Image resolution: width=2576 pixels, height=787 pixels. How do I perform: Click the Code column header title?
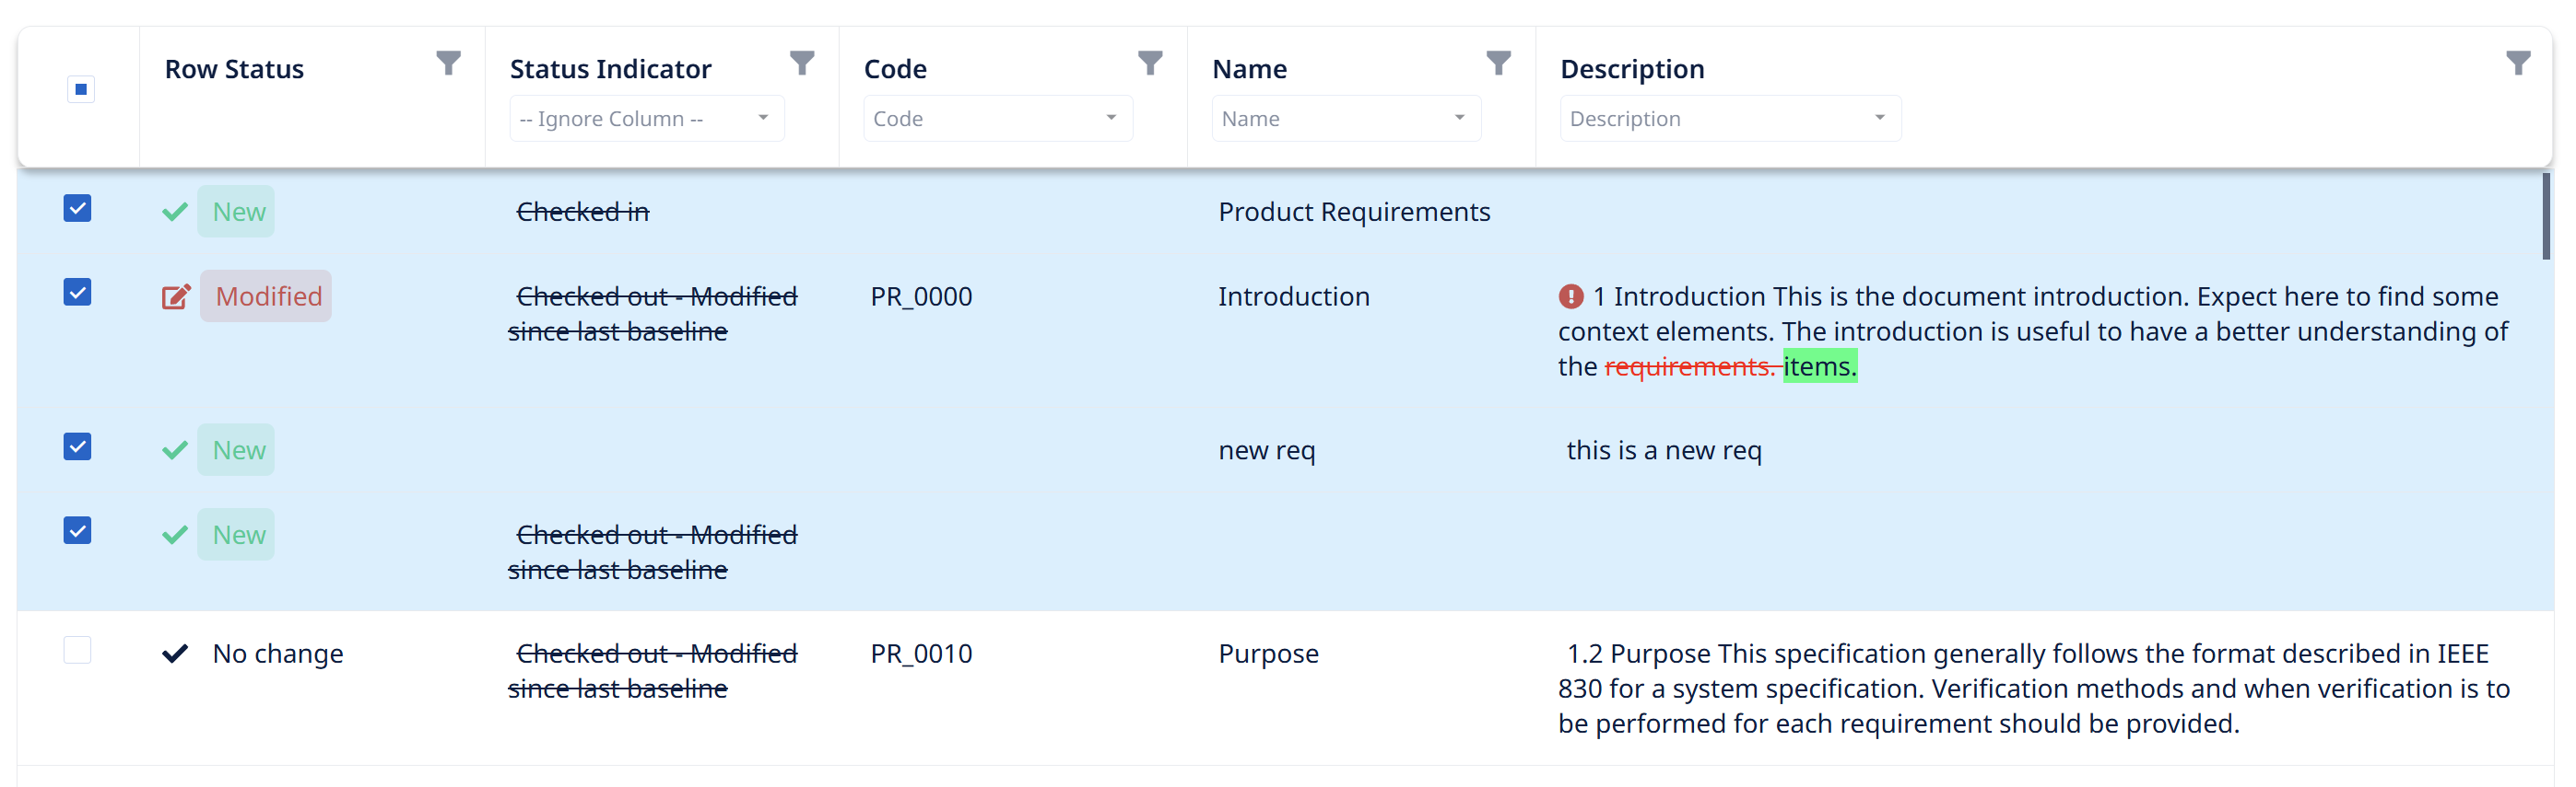tap(895, 69)
